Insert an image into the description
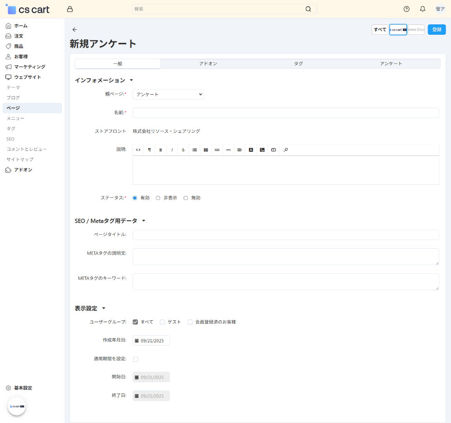 [x=262, y=150]
